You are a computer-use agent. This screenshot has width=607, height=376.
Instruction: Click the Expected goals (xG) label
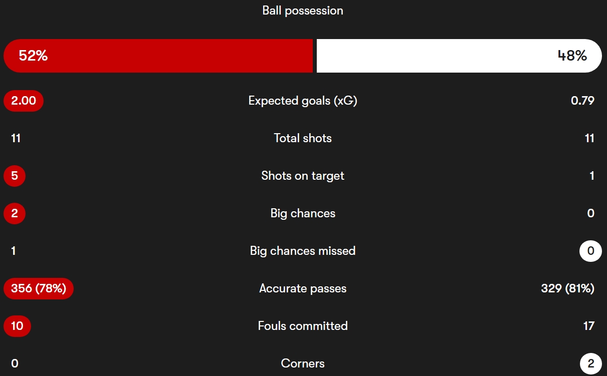pos(303,101)
